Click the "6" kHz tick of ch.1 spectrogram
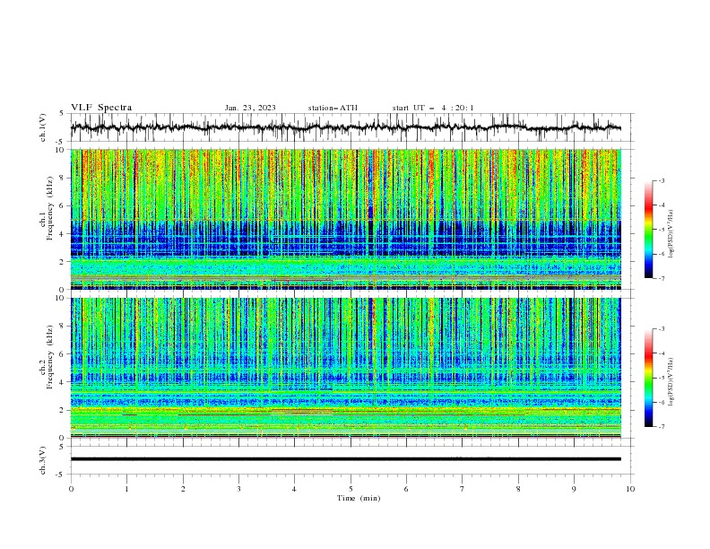Viewport: 710px width, 549px height. click(x=63, y=205)
